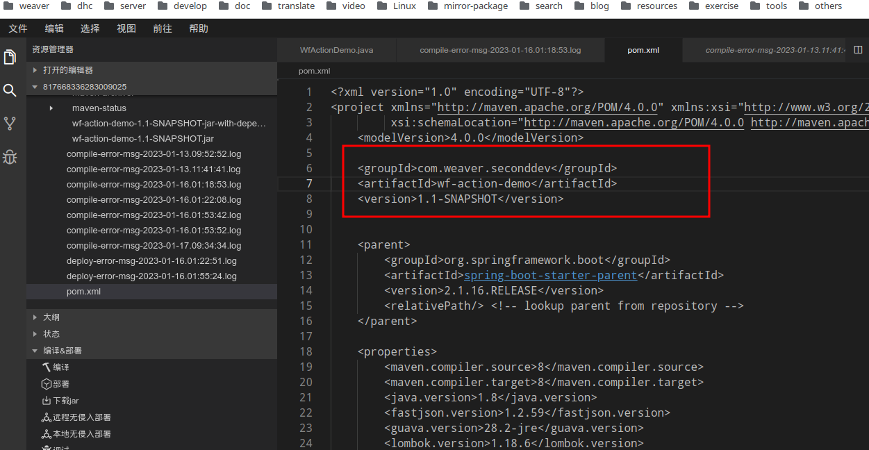
Task: Open compile-error-msg-2023-01-16.01:53:42.log
Action: pyautogui.click(x=154, y=215)
